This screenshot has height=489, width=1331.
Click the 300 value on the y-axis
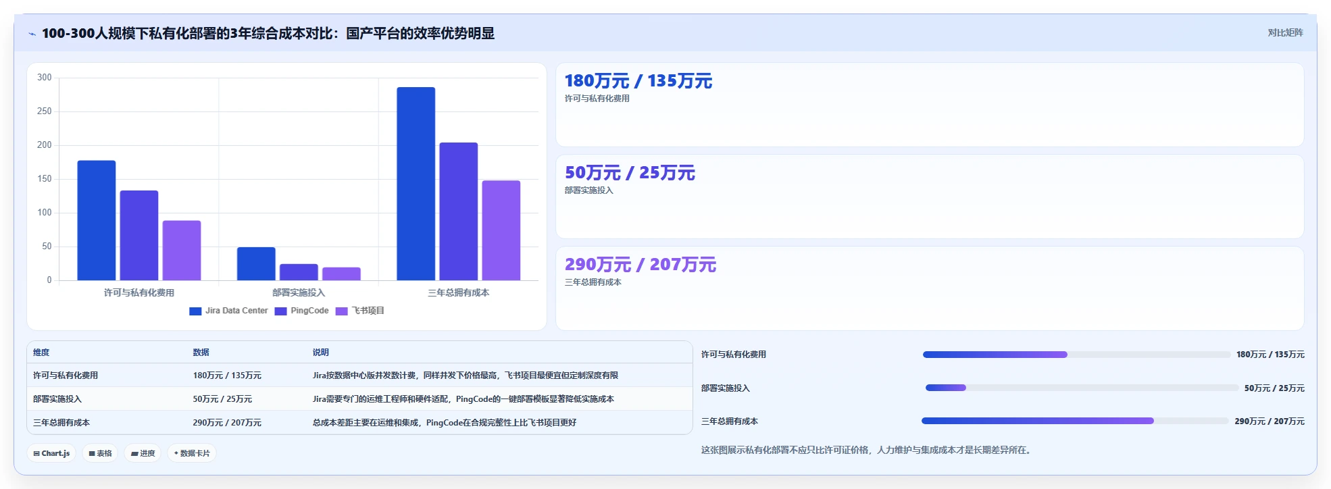pos(45,78)
